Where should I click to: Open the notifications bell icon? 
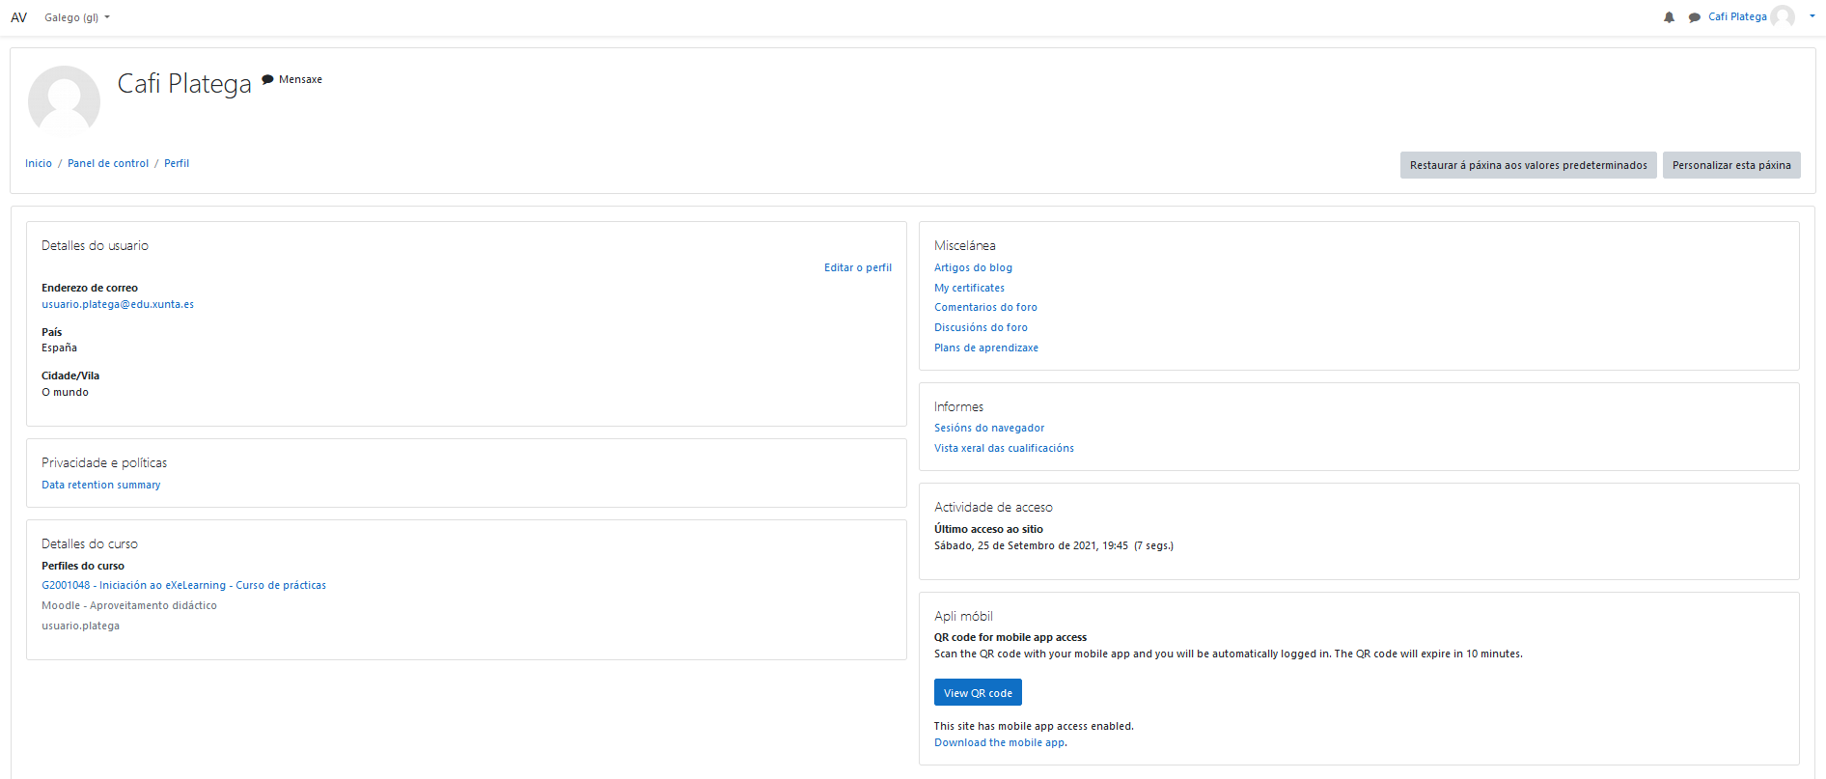[x=1669, y=17]
